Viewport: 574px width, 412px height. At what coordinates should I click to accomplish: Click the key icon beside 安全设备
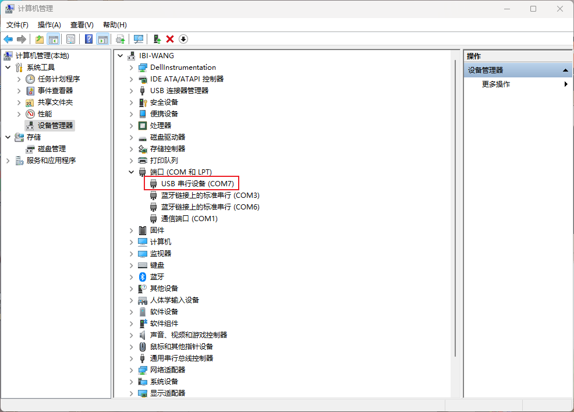point(143,102)
